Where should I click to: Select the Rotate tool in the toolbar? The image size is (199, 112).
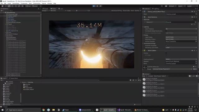click(x=9, y=6)
